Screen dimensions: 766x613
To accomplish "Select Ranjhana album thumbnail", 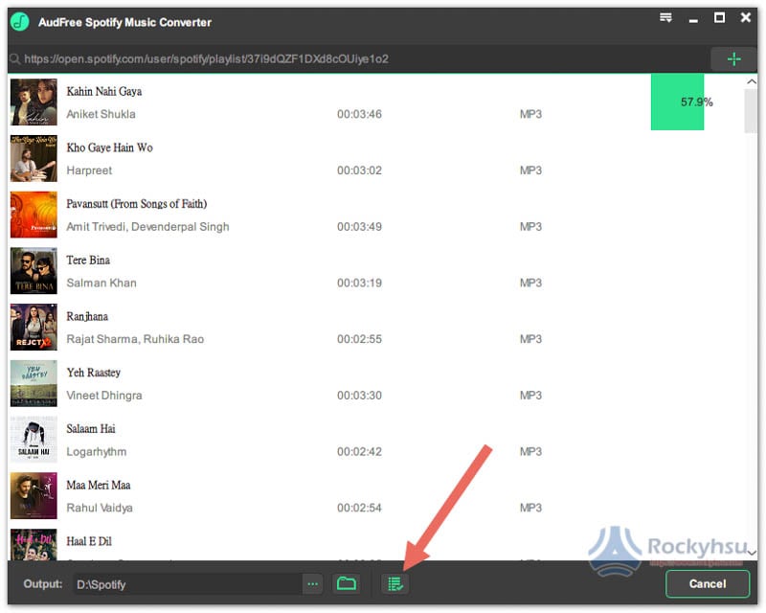I will pos(34,327).
